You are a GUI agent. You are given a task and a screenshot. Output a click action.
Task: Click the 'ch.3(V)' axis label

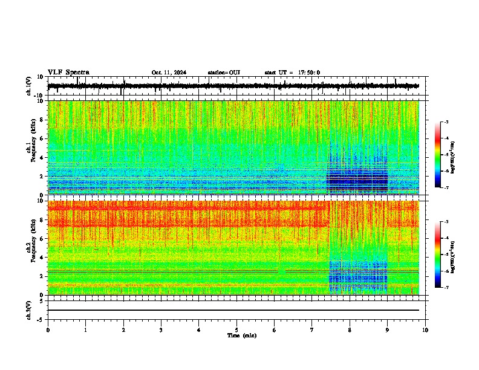[29, 310]
